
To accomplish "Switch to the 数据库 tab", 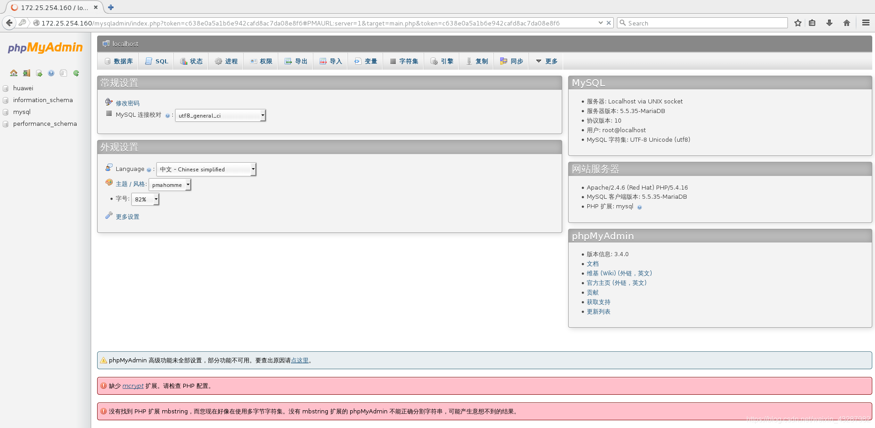I will pyautogui.click(x=119, y=61).
